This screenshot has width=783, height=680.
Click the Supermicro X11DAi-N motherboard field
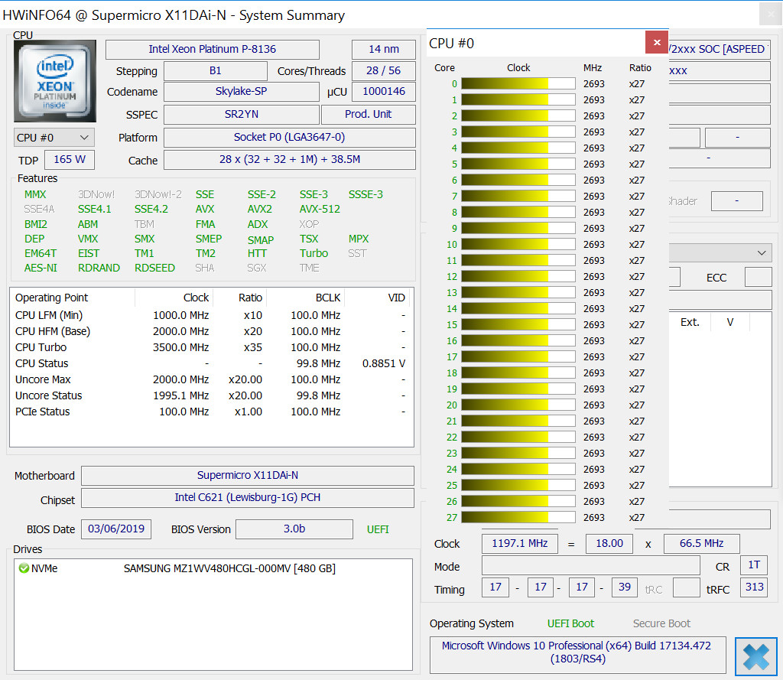(247, 476)
